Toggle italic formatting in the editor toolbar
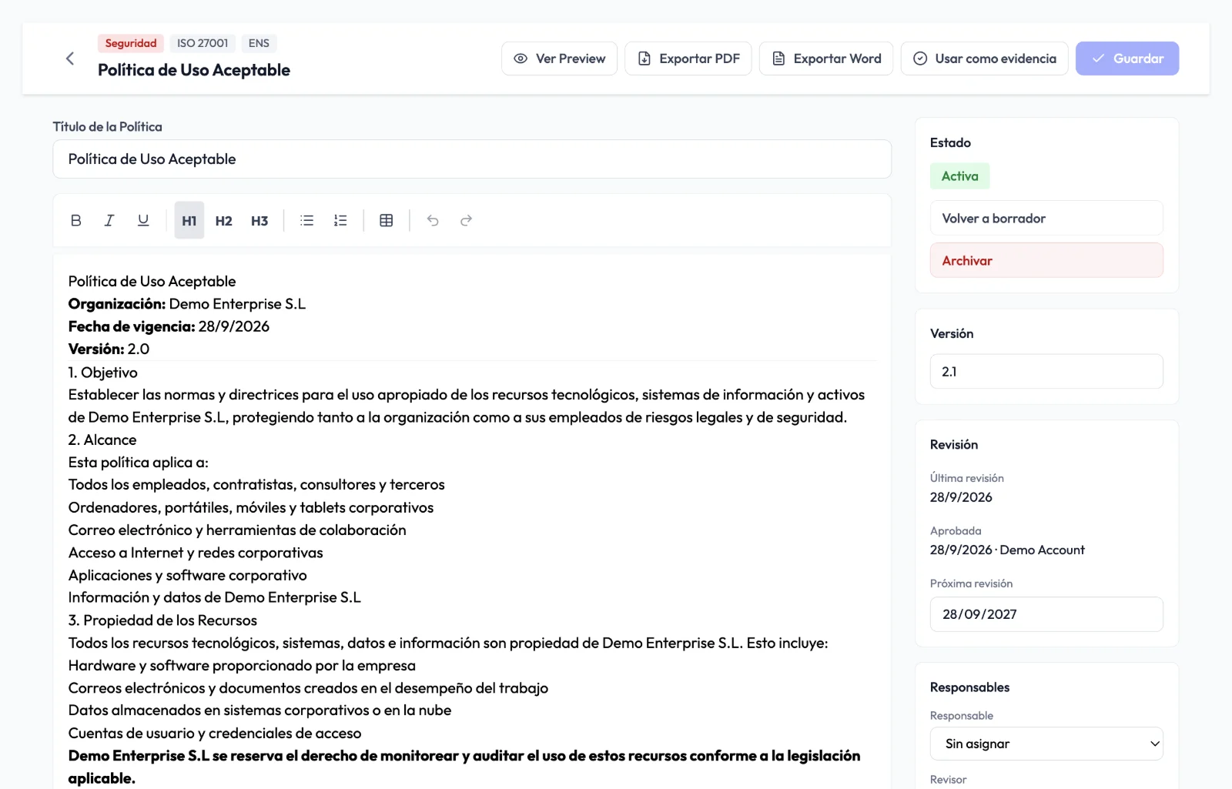This screenshot has height=789, width=1232. tap(109, 220)
